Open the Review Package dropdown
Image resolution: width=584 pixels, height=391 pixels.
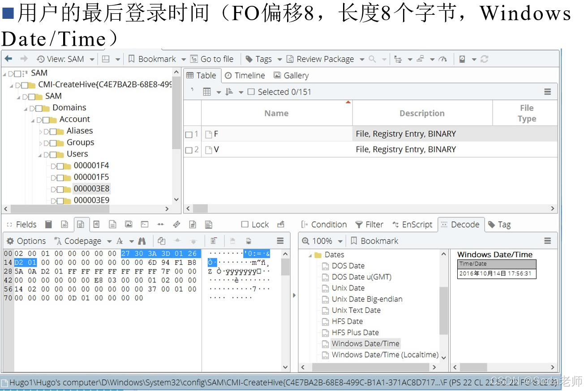tap(362, 59)
